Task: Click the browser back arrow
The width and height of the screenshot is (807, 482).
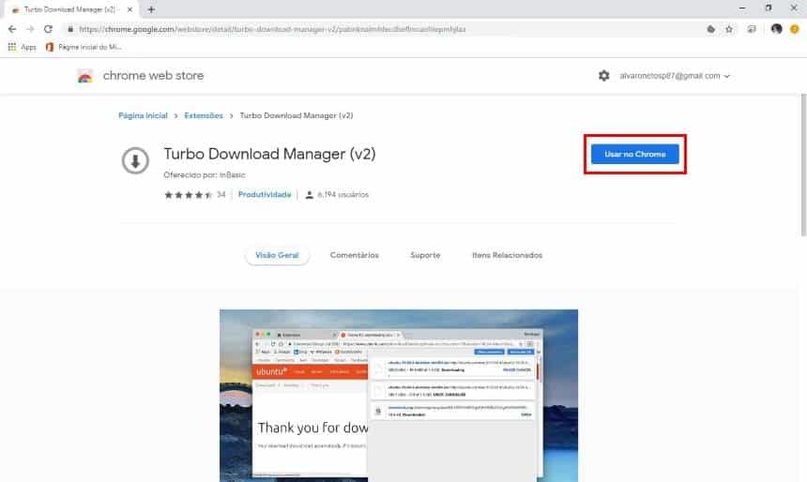Action: tap(12, 29)
